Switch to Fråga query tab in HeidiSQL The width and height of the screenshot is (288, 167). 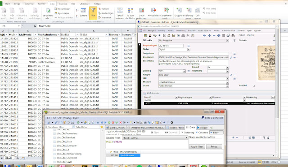point(202,128)
